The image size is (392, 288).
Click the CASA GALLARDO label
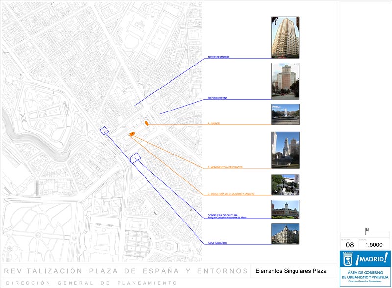(x=217, y=243)
